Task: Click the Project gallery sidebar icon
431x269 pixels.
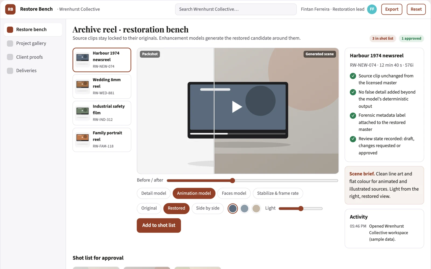Action: click(10, 43)
